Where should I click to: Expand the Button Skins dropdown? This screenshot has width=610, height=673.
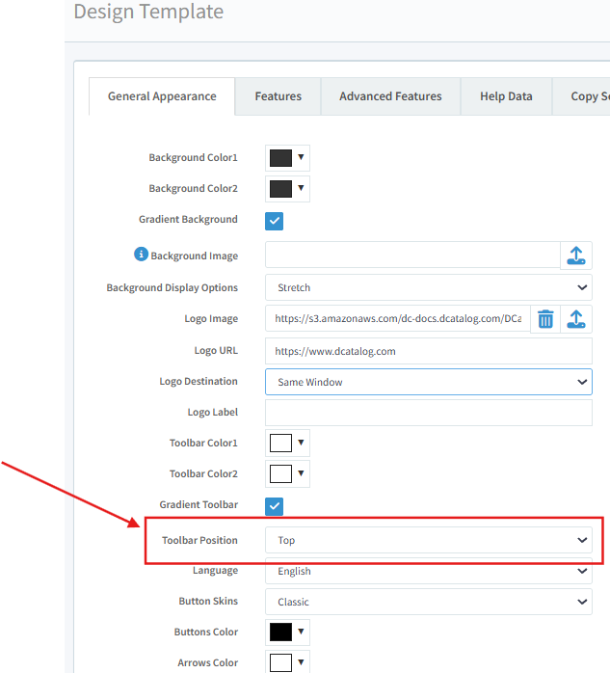[428, 602]
